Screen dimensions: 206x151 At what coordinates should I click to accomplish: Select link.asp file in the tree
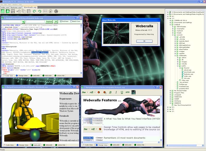point(187,78)
